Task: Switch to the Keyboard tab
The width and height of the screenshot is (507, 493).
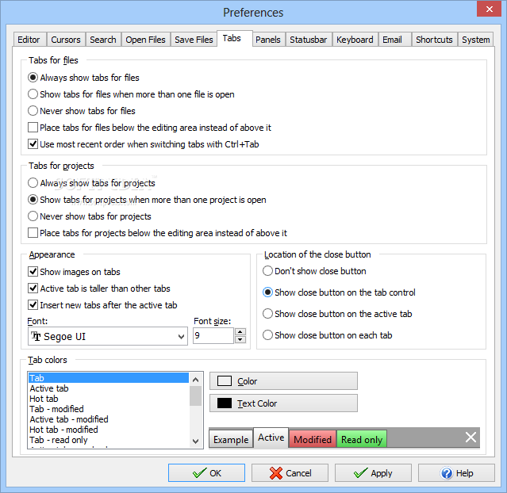Action: pos(355,40)
